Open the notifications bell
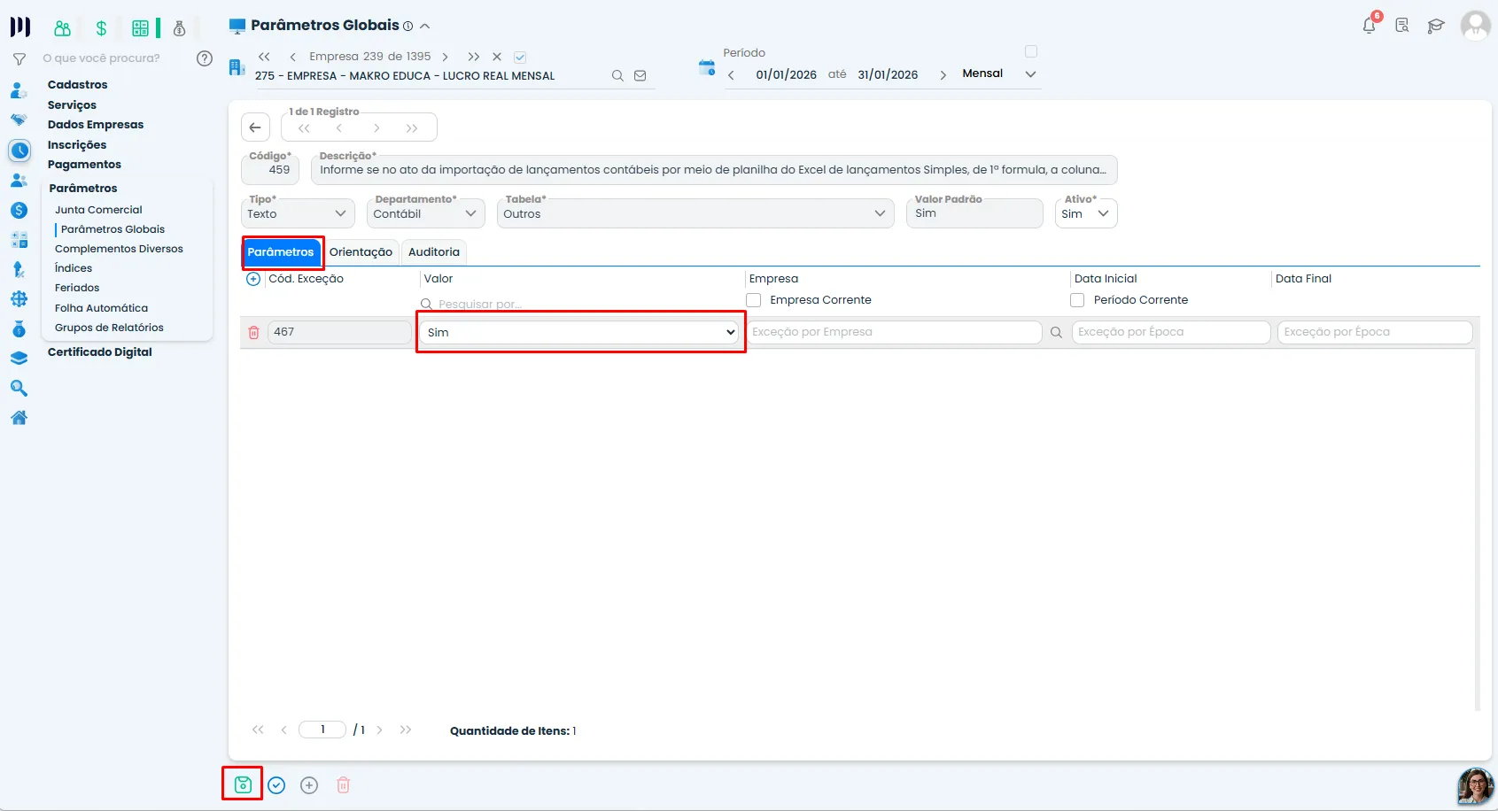1498x811 pixels. tap(1370, 25)
